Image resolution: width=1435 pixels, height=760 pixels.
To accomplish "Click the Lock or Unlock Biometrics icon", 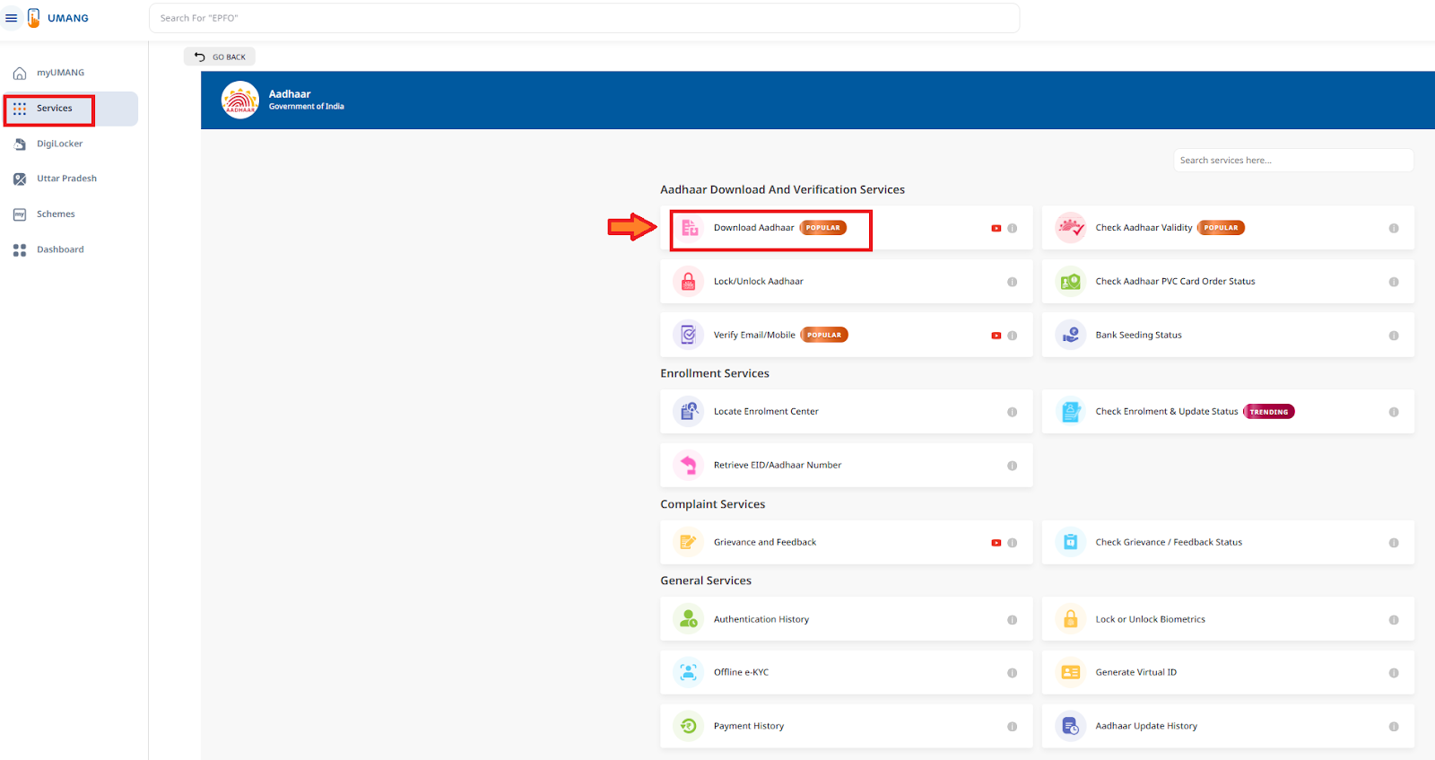I will (1070, 619).
